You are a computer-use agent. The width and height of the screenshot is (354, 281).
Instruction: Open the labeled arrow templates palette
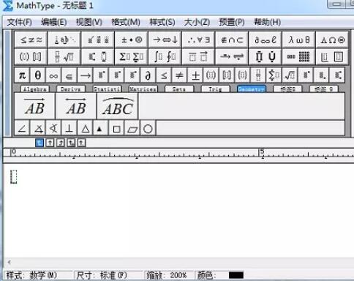point(232,56)
